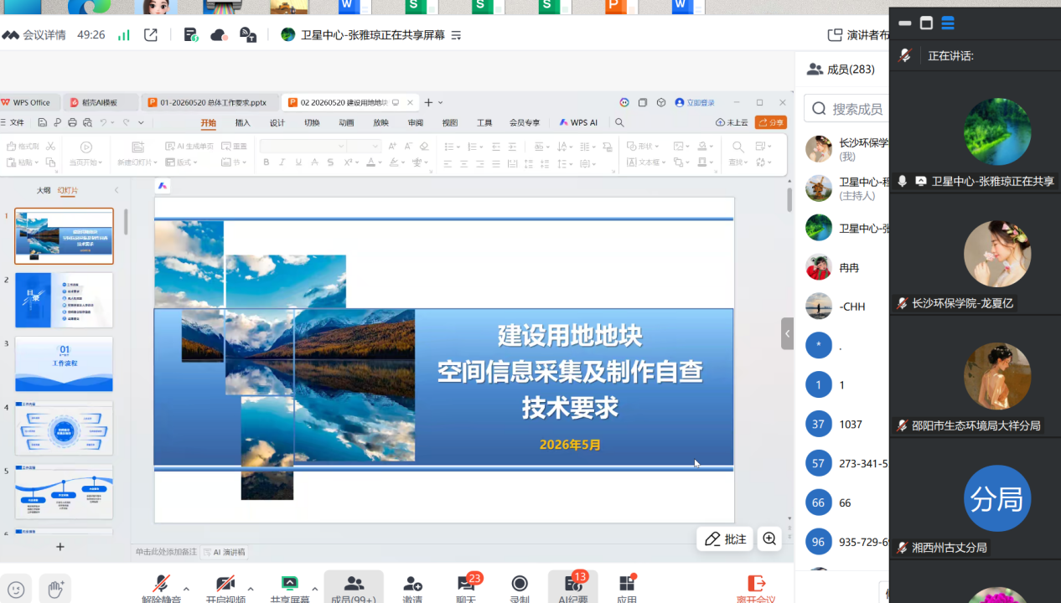Select member named 66 in list
The width and height of the screenshot is (1061, 603).
[846, 503]
